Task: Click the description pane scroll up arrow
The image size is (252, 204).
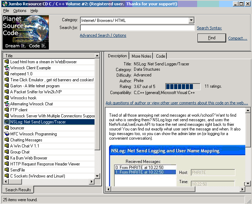Action: (248, 110)
